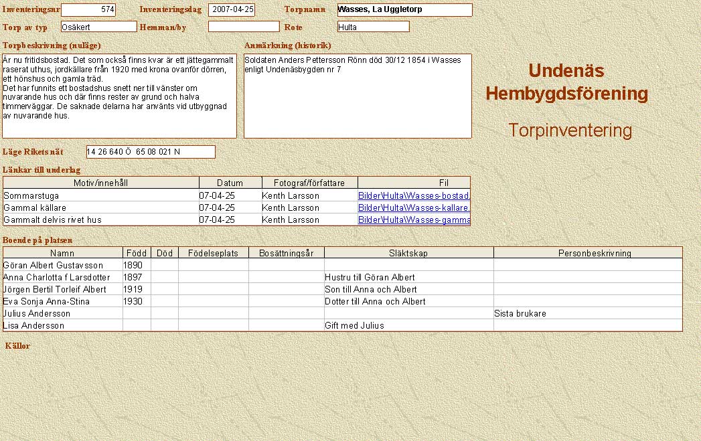Click the Släktskap column header
This screenshot has width=701, height=441.
click(408, 253)
